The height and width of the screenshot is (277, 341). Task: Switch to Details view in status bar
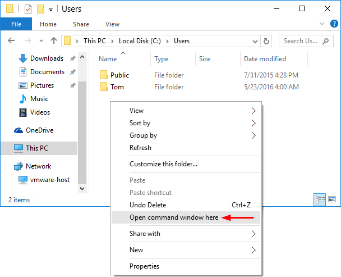coord(320,199)
